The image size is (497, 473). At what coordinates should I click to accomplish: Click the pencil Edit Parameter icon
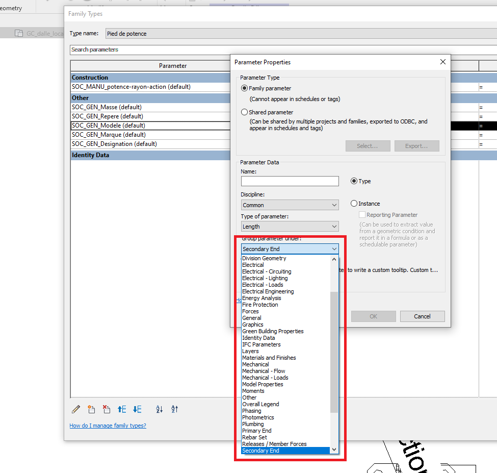click(x=76, y=409)
